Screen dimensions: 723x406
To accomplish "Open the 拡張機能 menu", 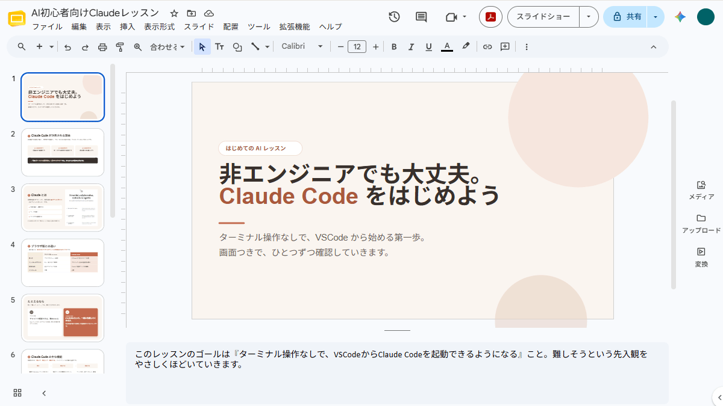I will [x=295, y=26].
